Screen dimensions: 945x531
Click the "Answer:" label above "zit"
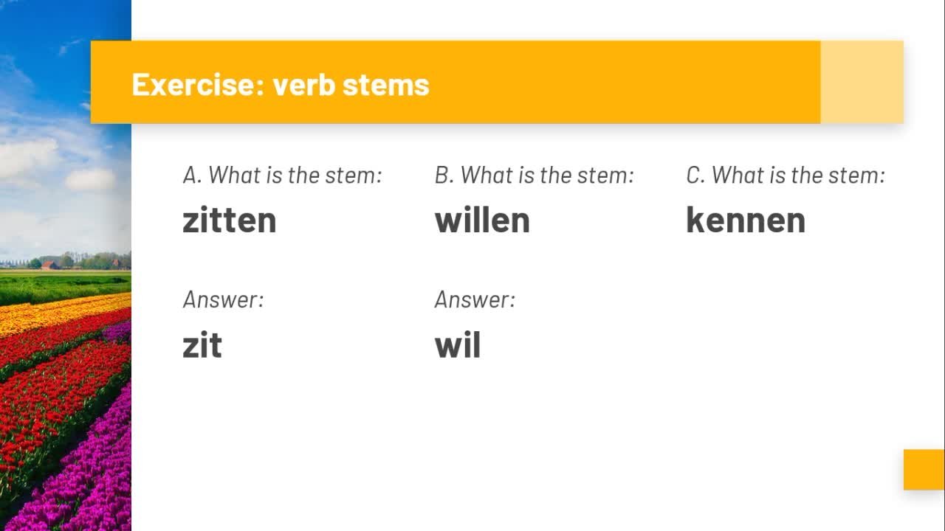(x=223, y=299)
